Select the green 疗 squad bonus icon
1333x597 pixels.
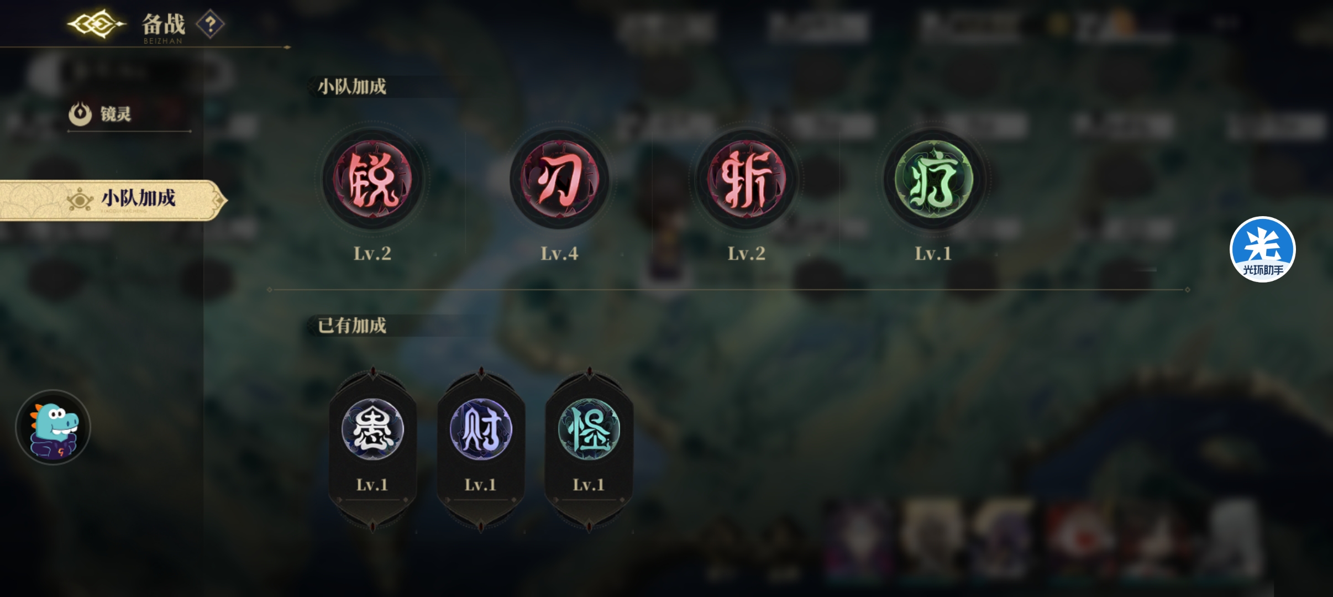coord(933,180)
